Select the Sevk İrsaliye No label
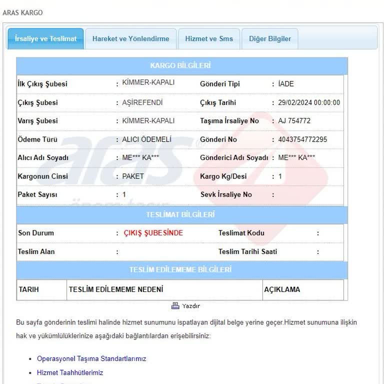The width and height of the screenshot is (384, 384). [x=226, y=194]
